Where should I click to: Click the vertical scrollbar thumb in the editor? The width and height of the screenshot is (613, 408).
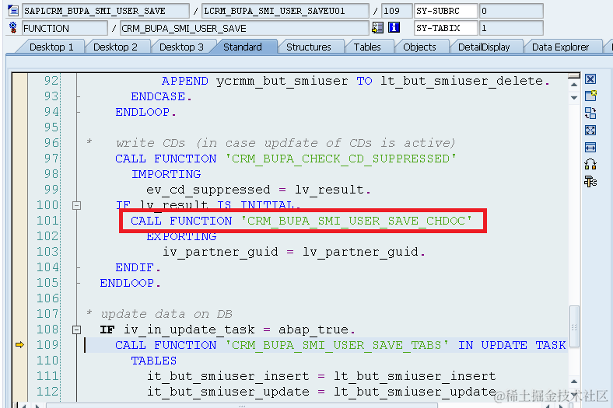(574, 327)
